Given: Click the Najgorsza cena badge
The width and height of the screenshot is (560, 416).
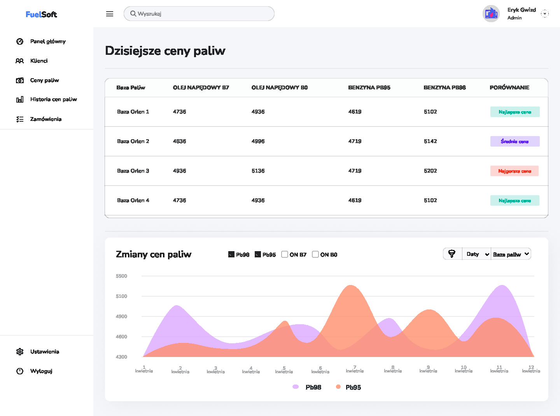Looking at the screenshot, I should pyautogui.click(x=514, y=171).
